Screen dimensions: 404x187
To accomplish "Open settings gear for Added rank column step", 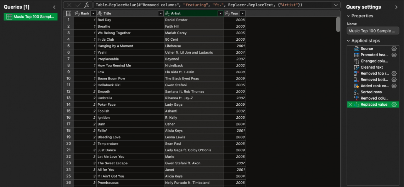I will (394, 86).
